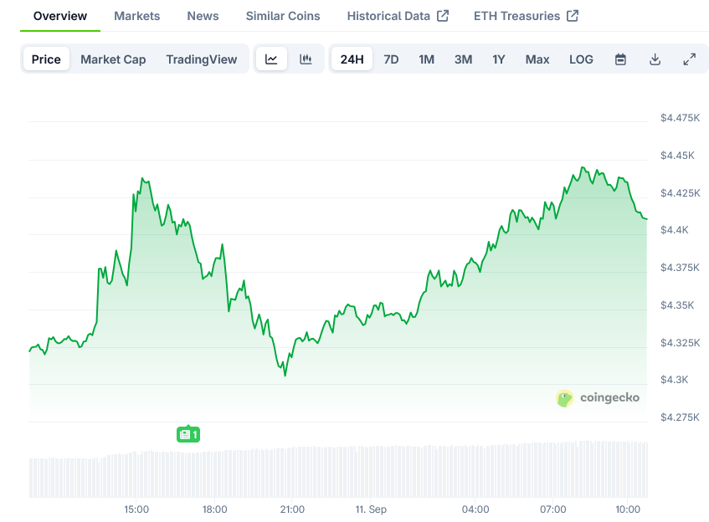Switch chart to TradingView mode
709x522 pixels.
[201, 59]
